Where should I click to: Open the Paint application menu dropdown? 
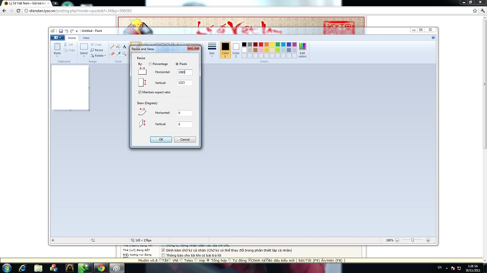(57, 38)
